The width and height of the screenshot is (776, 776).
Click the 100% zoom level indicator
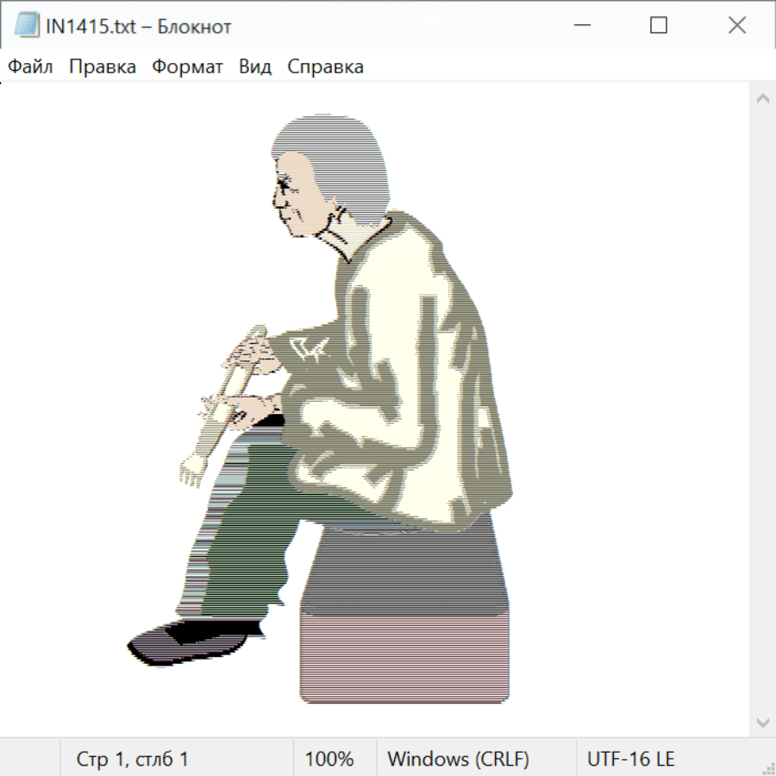tap(329, 760)
